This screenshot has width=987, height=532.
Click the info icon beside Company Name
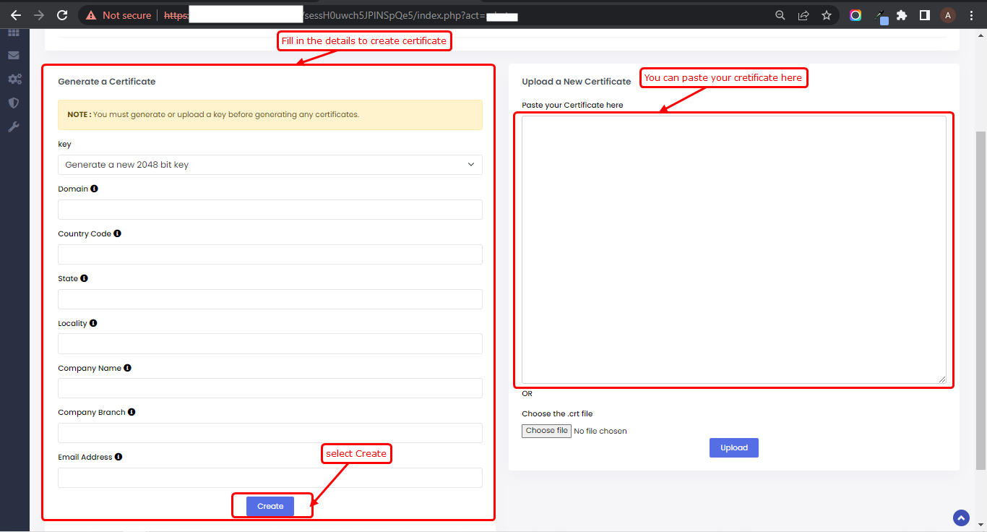coord(128,368)
